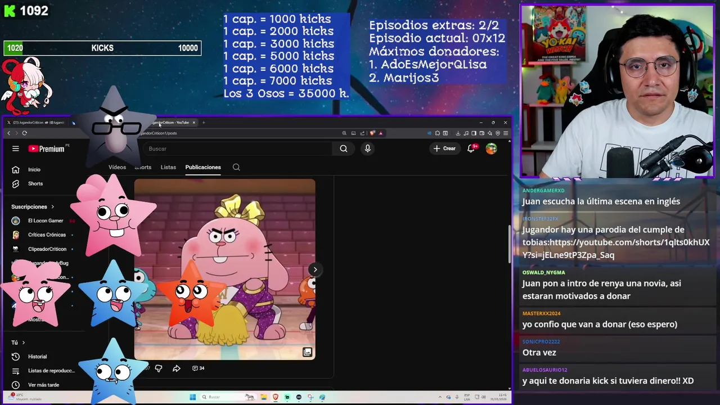Click the Crear button
Screen dimensions: 720x405
point(444,148)
